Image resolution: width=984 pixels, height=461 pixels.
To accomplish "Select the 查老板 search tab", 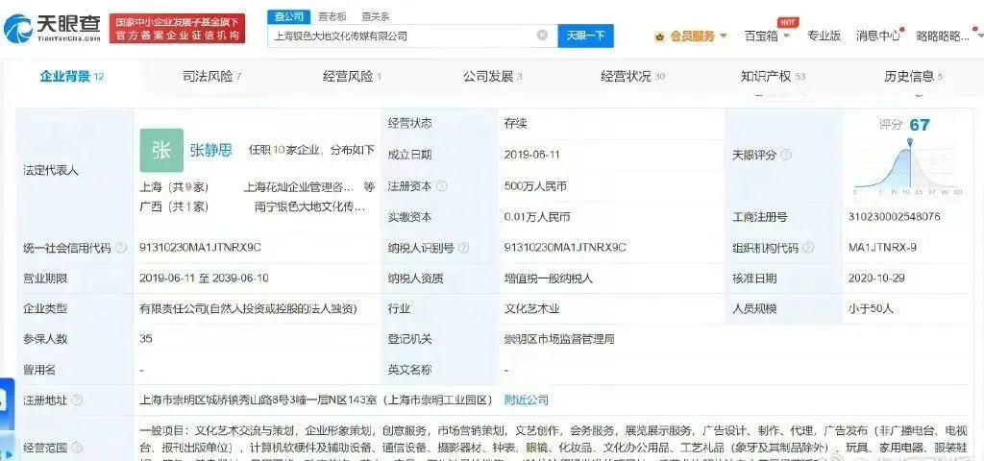I will tap(332, 16).
